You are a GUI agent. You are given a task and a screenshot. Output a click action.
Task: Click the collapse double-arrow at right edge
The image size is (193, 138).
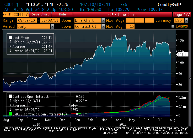click(x=190, y=78)
